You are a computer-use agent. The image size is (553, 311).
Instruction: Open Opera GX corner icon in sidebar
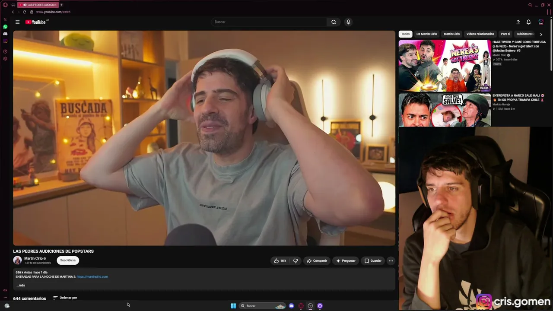5,290
